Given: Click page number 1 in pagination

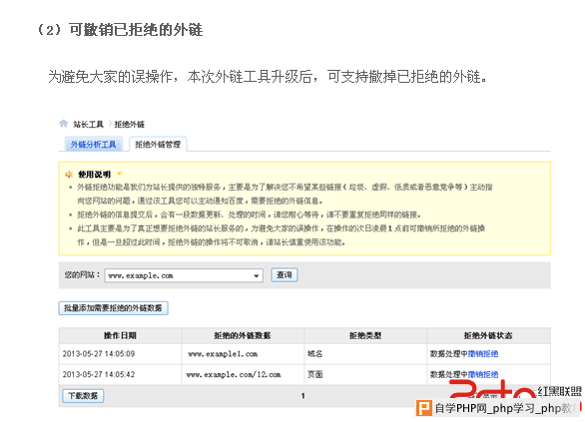Looking at the screenshot, I should click(x=302, y=395).
